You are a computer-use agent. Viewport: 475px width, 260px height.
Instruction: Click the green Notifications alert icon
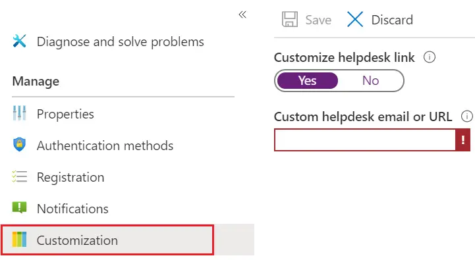(x=19, y=207)
